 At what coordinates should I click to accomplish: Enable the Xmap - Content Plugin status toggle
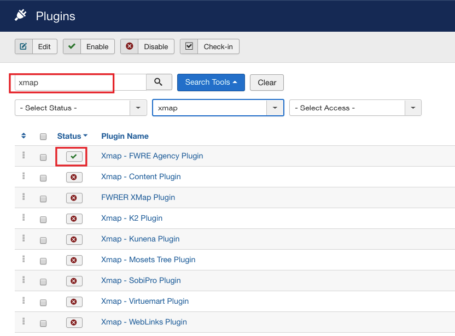[x=74, y=177]
